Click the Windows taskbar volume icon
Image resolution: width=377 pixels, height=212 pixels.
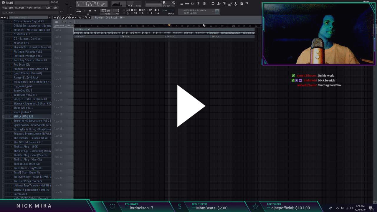pyautogui.click(x=352, y=208)
